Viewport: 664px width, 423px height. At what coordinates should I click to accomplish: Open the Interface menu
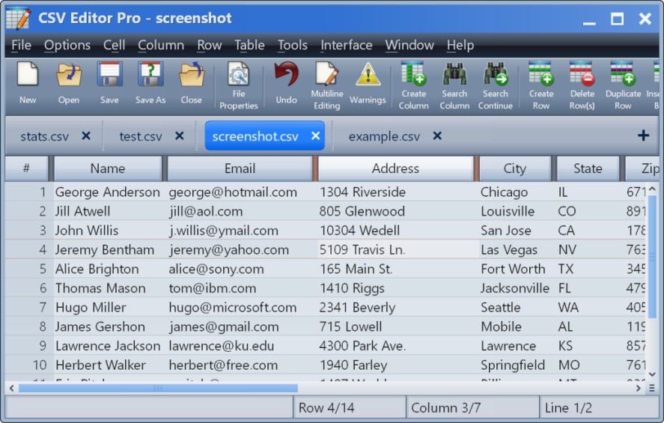pyautogui.click(x=347, y=45)
